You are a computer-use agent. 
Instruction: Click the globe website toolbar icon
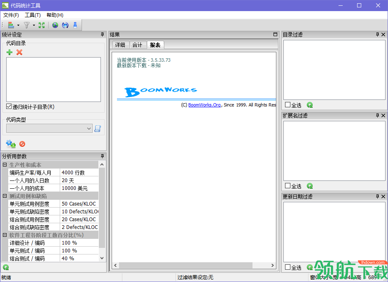[55, 25]
